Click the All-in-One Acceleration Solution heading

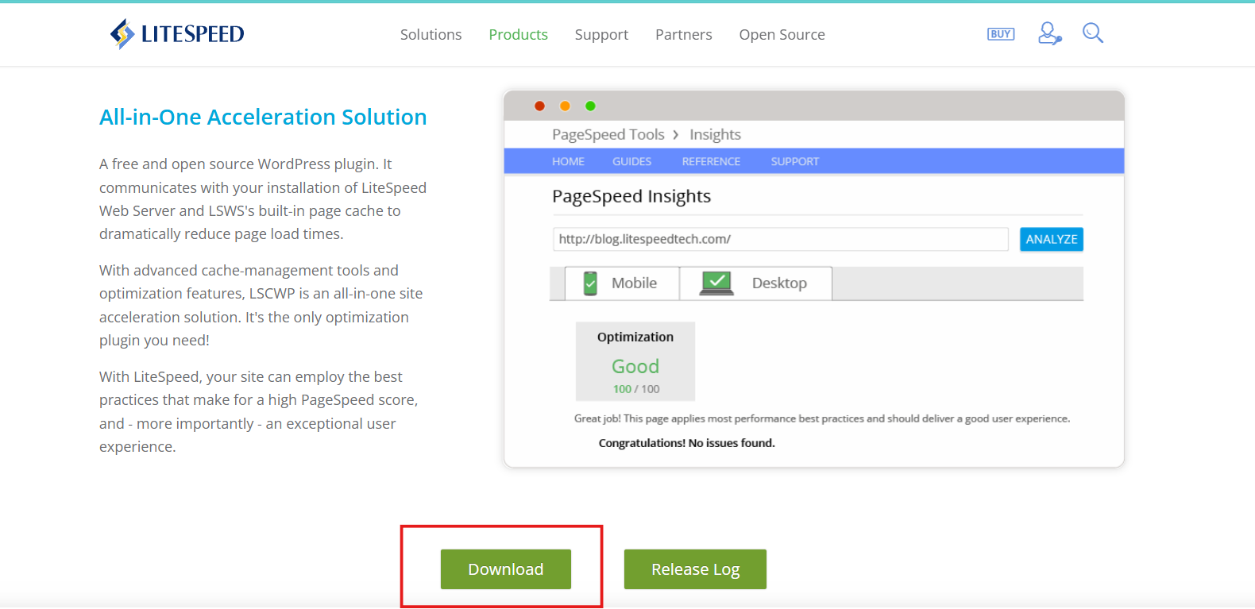pyautogui.click(x=263, y=118)
